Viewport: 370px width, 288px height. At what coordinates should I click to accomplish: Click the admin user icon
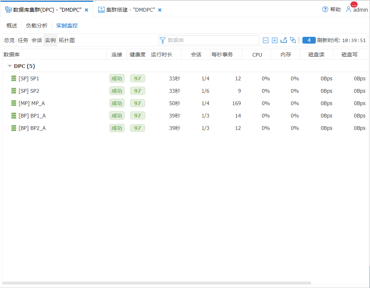[x=349, y=9]
